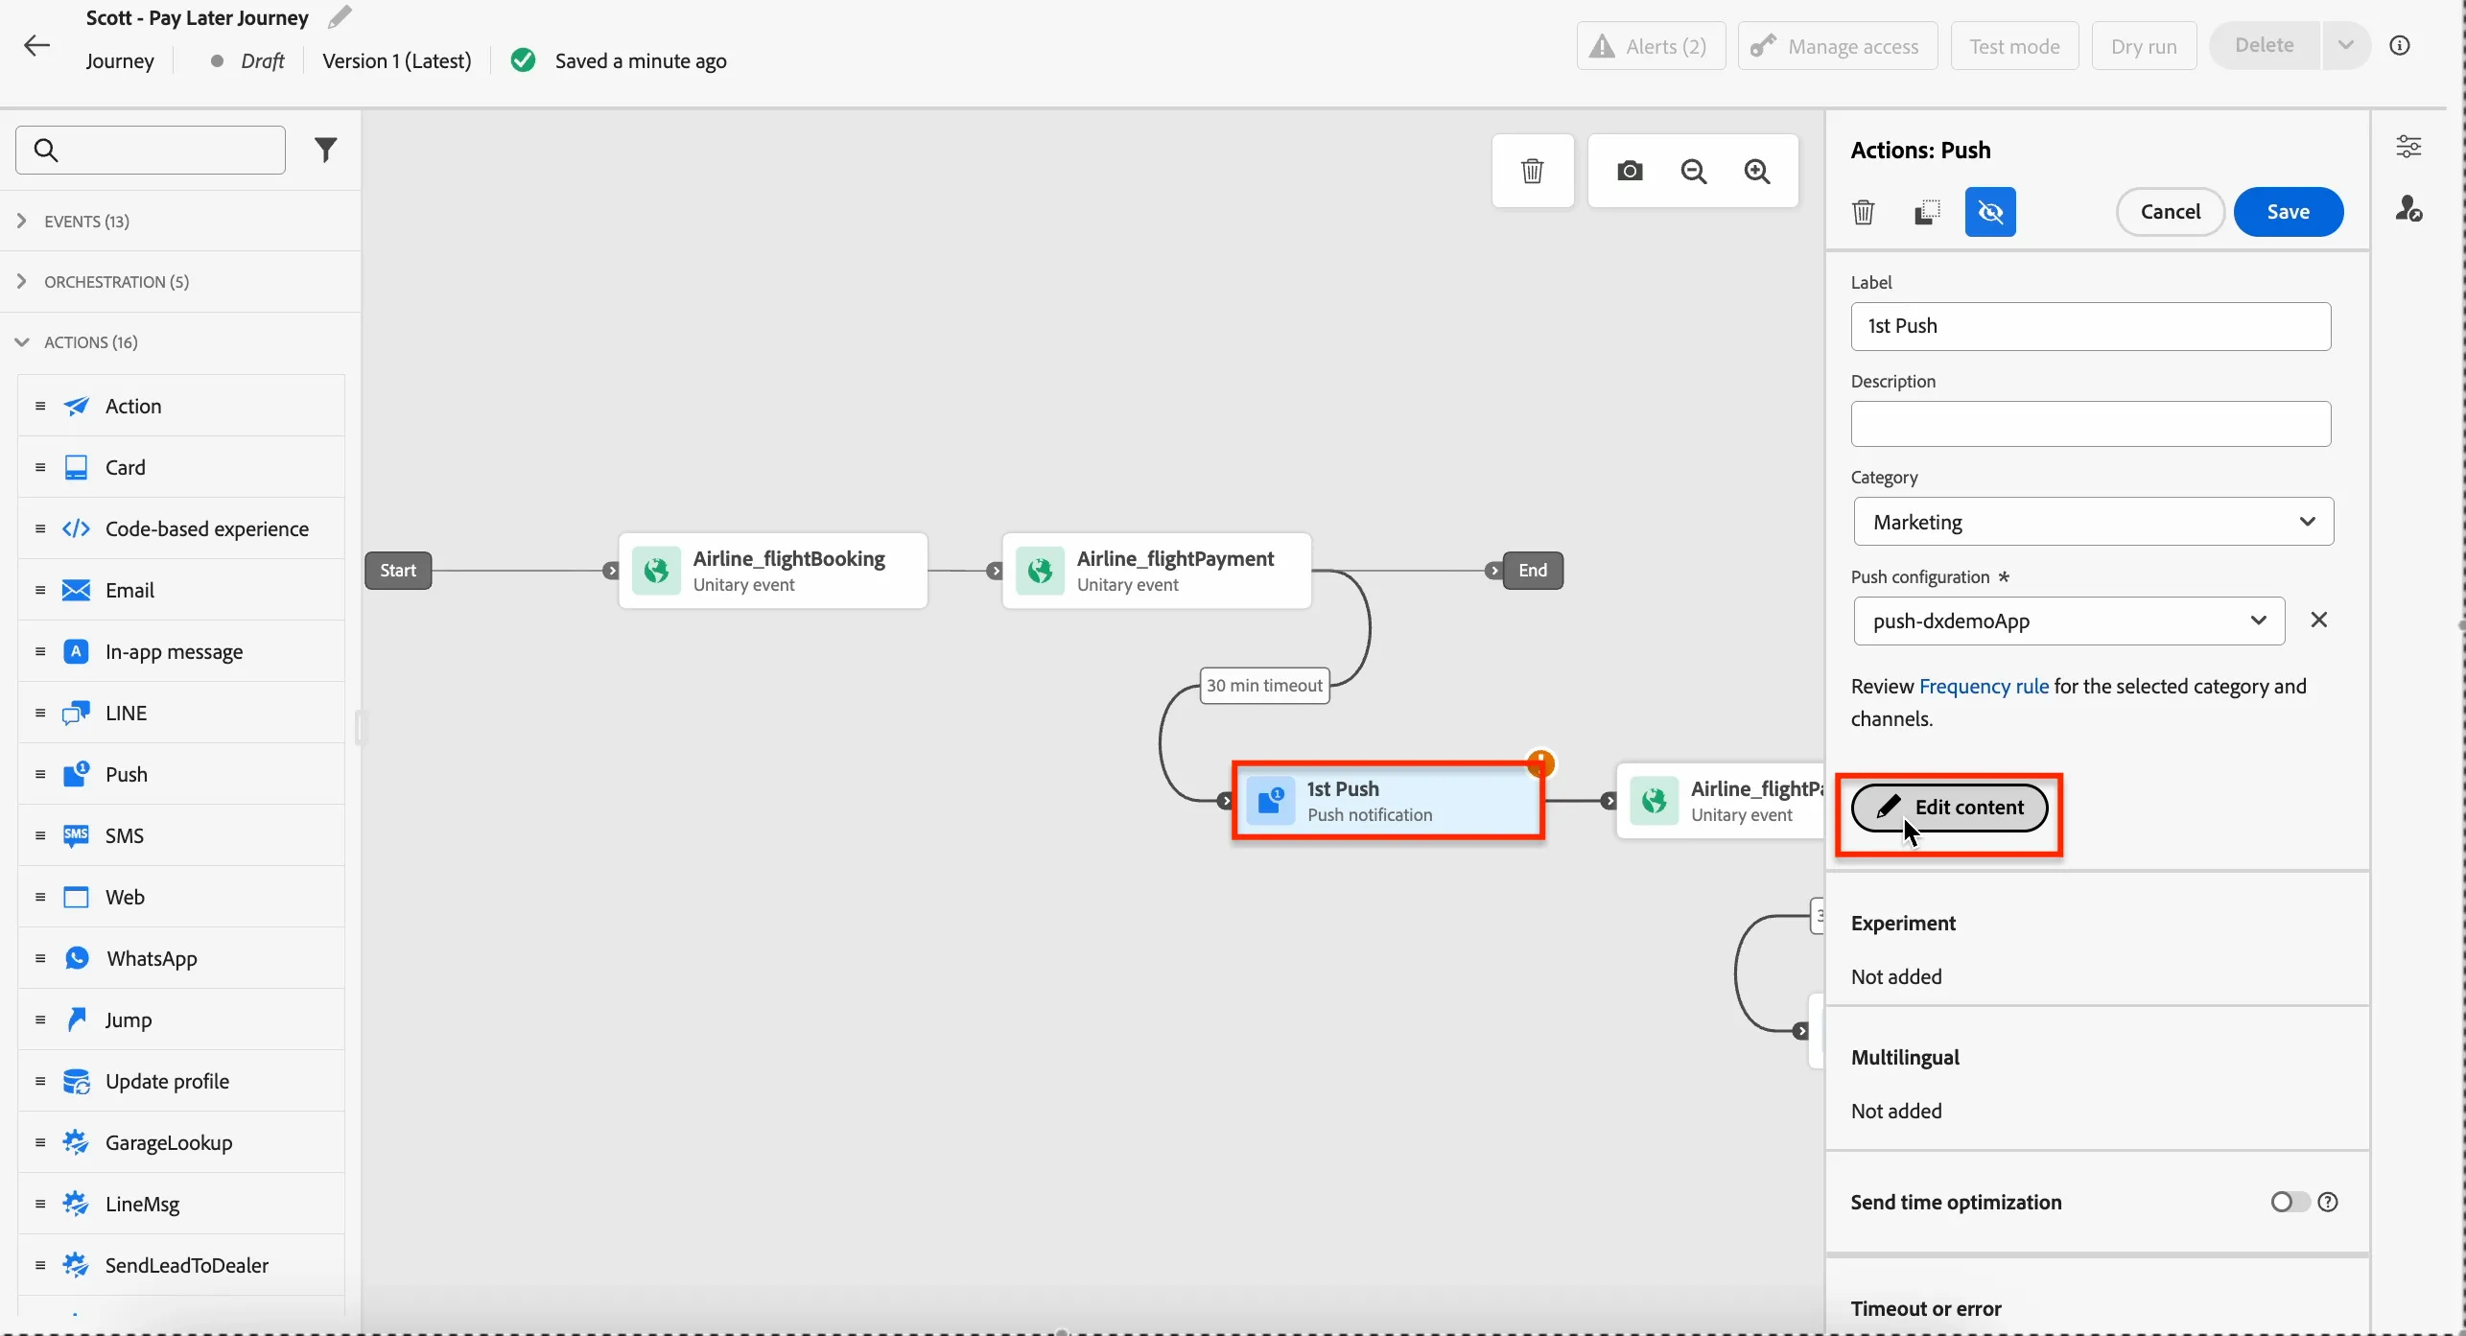This screenshot has width=2466, height=1336.
Task: Select the 30 min timeout label
Action: click(x=1264, y=686)
